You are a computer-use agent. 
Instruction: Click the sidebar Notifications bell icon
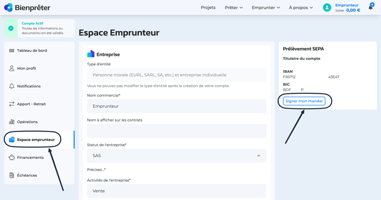pyautogui.click(x=12, y=86)
